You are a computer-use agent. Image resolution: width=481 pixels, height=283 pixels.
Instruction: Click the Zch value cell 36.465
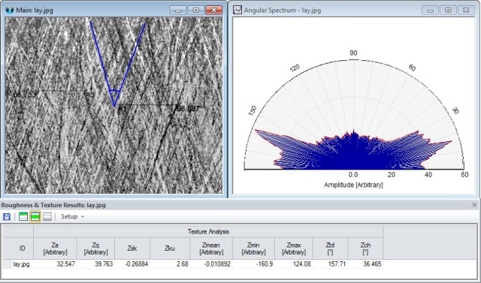[365, 264]
